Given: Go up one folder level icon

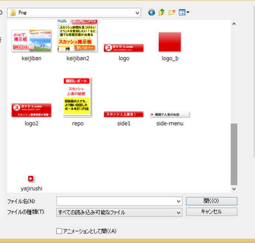Looking at the screenshot, I should click(161, 12).
